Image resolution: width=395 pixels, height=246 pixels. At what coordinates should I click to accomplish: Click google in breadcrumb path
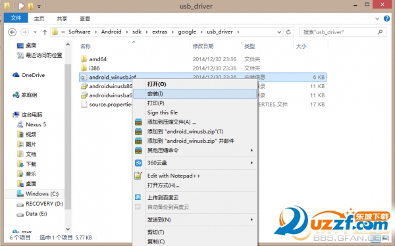tap(187, 32)
